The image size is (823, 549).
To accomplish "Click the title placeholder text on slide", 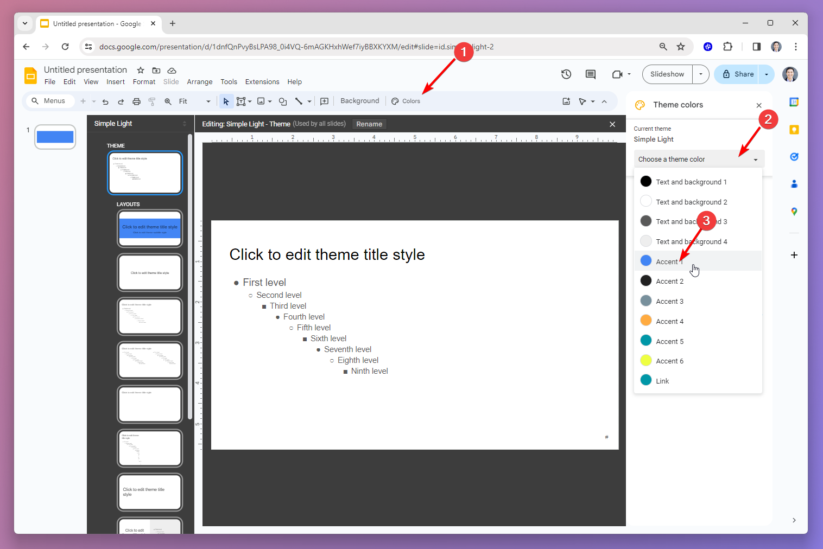I will point(327,254).
